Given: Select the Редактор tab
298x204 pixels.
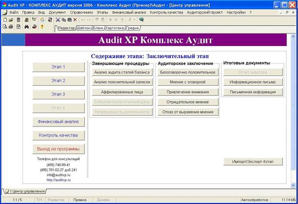Looking at the screenshot, I should [66, 28].
